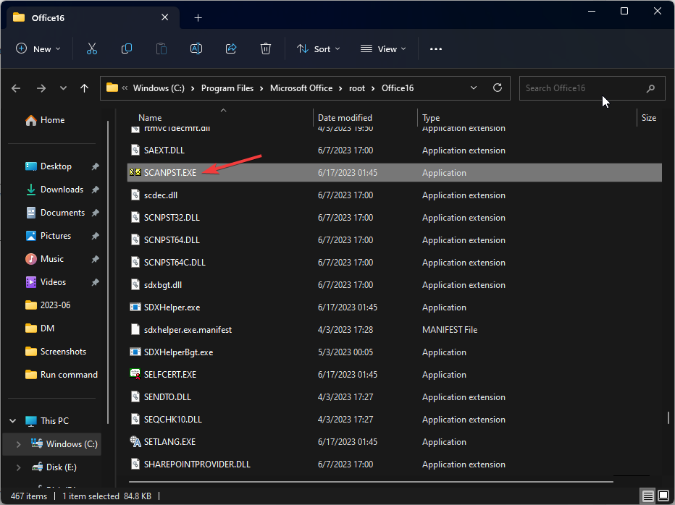Open Downloads in the sidebar
This screenshot has height=505, width=675.
click(x=62, y=190)
